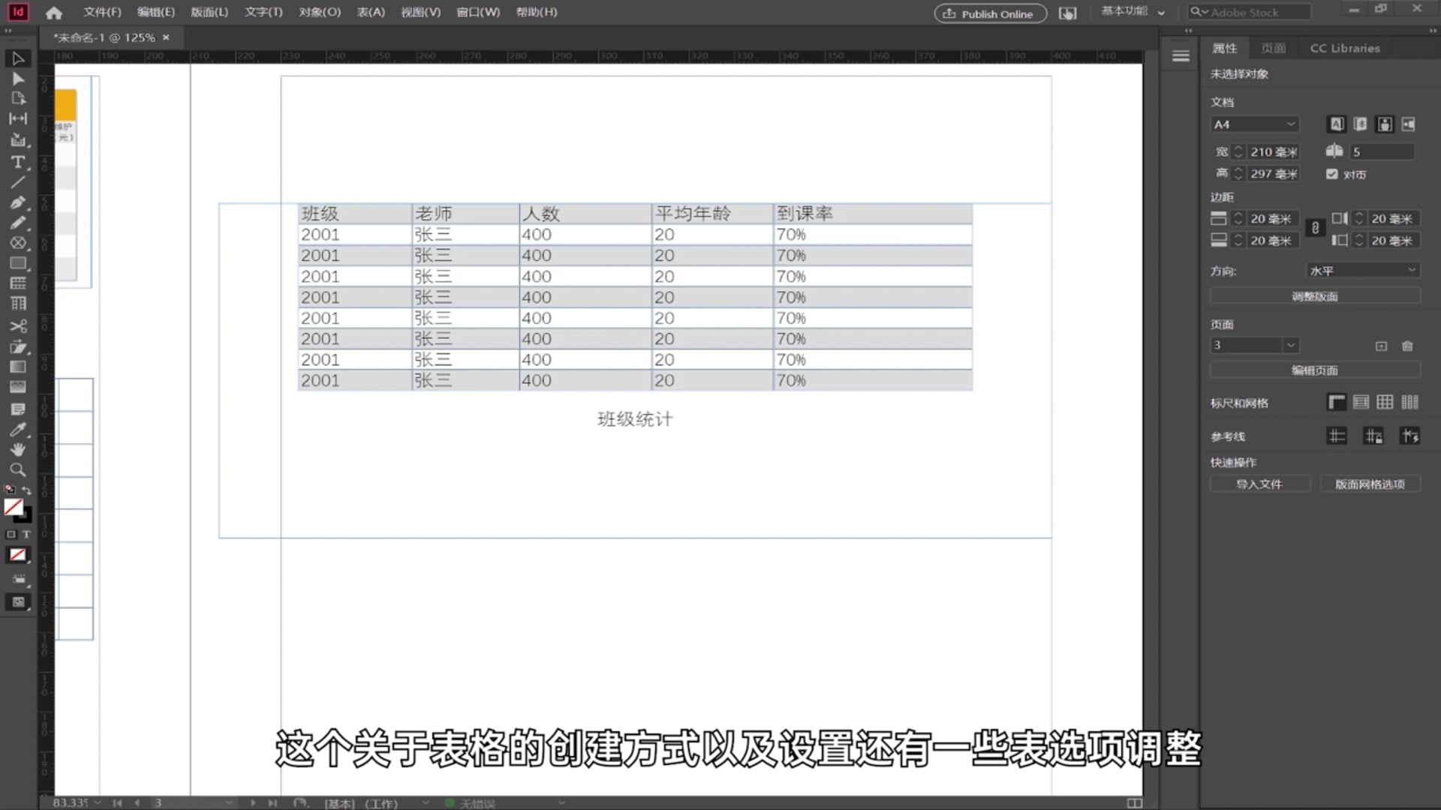Screen dimensions: 1441x810
Task: Click the 调整版面 adjust layout button
Action: 1314,296
